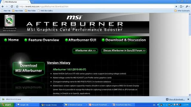Switch to PowerPoint Slide Show taskbar item
191x107 pixels.
click(x=123, y=105)
